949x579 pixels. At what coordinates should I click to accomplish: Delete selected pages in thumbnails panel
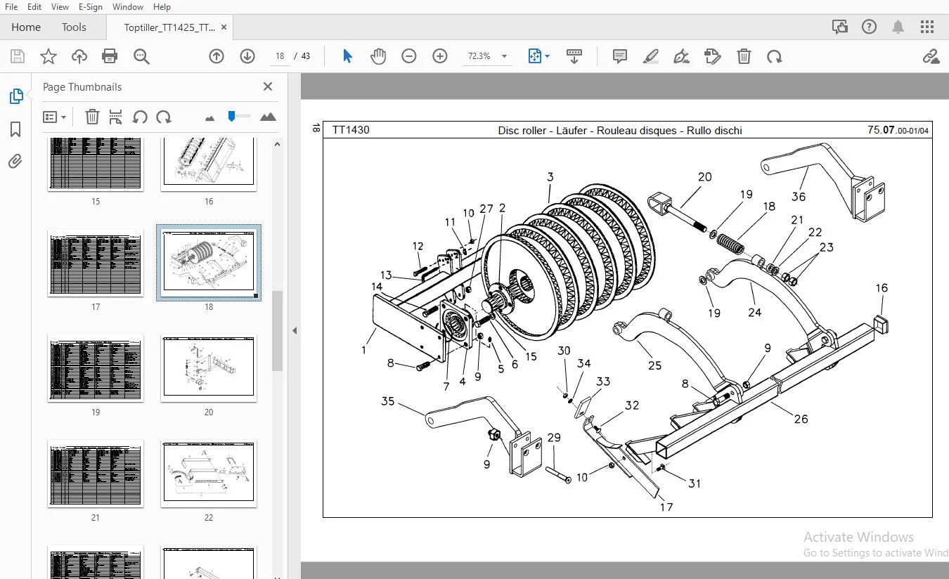pos(92,117)
